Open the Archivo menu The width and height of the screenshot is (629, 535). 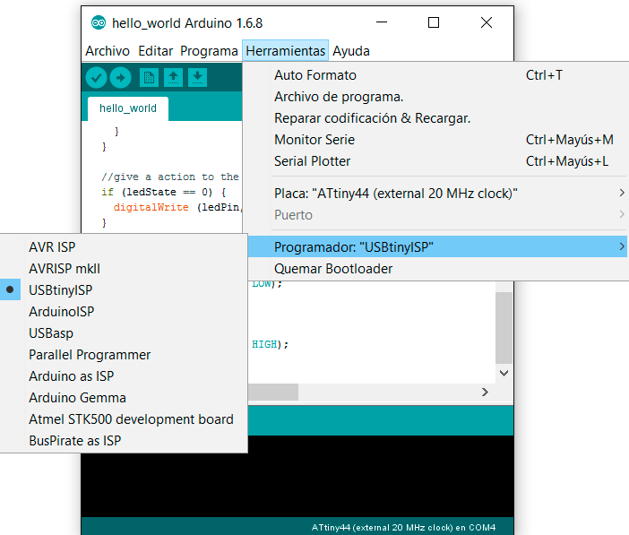[x=108, y=51]
